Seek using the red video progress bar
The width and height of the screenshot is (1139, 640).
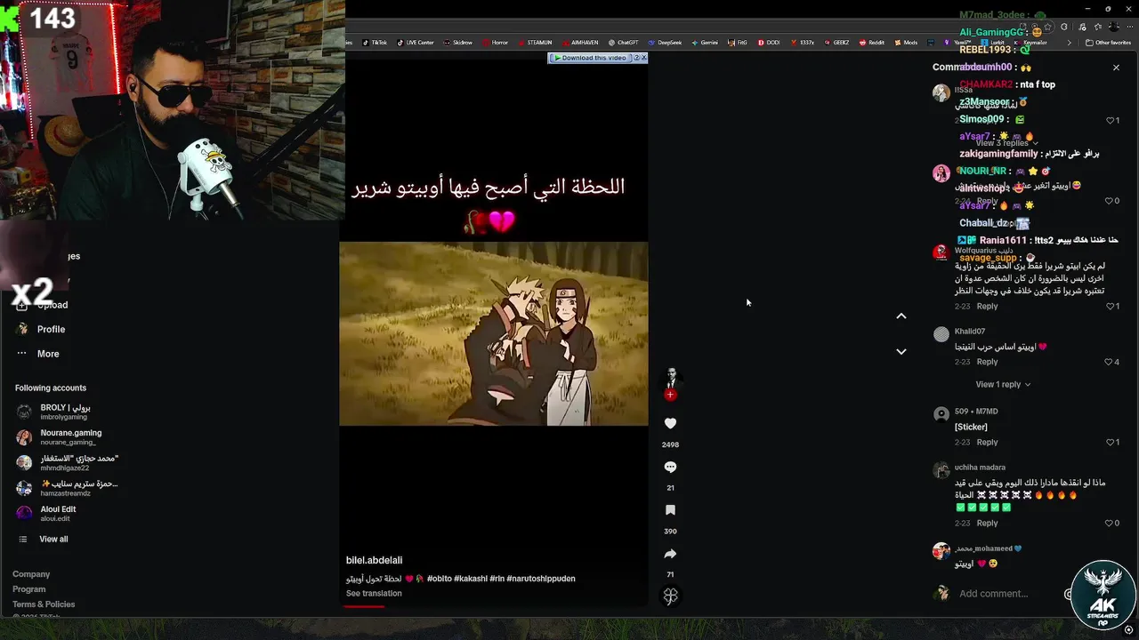(494, 606)
